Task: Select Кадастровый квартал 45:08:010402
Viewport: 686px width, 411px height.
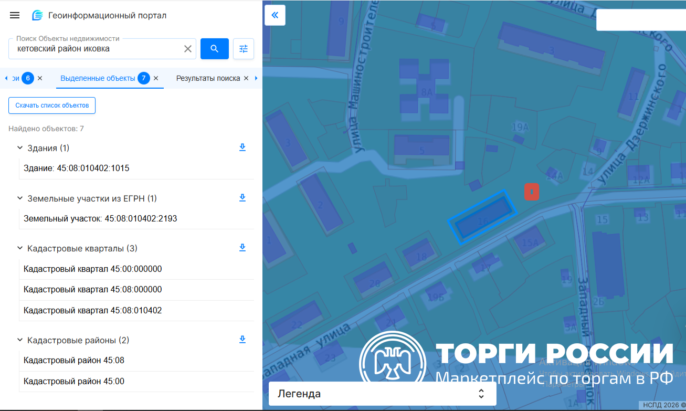Action: tap(136, 311)
